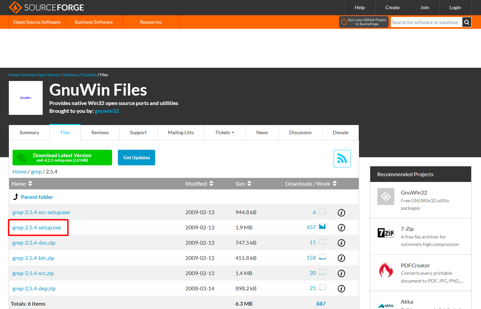
Task: Switch to the Summary tab
Action: [29, 132]
